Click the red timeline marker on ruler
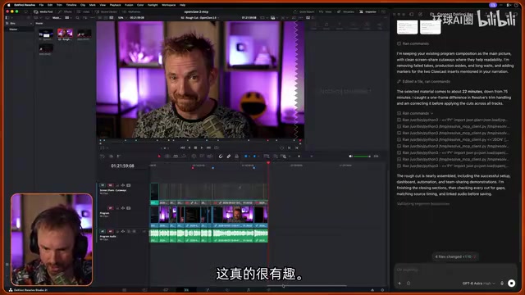 [193, 167]
